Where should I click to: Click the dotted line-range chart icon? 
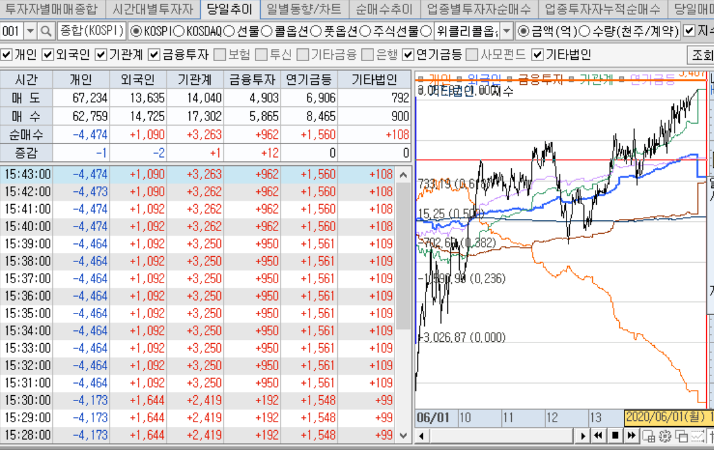pos(697,436)
